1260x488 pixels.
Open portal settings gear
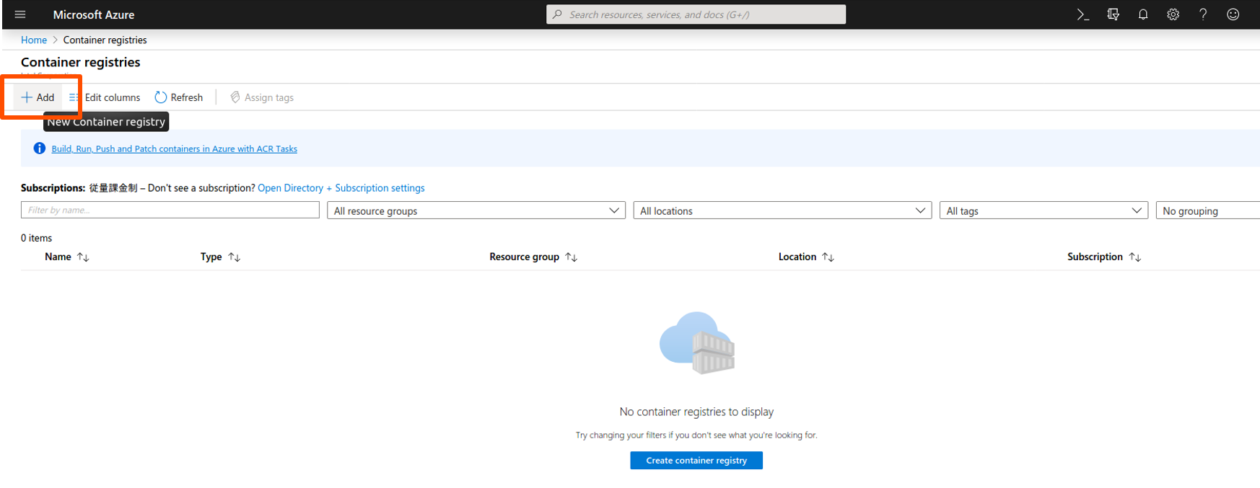pyautogui.click(x=1173, y=14)
